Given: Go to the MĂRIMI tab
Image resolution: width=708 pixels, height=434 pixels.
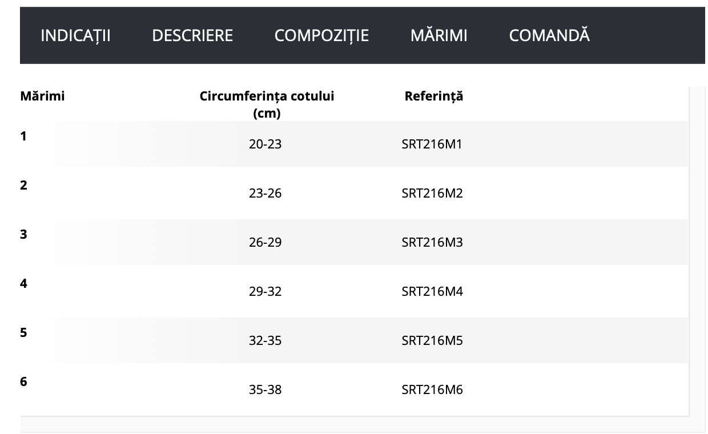Looking at the screenshot, I should pyautogui.click(x=439, y=35).
